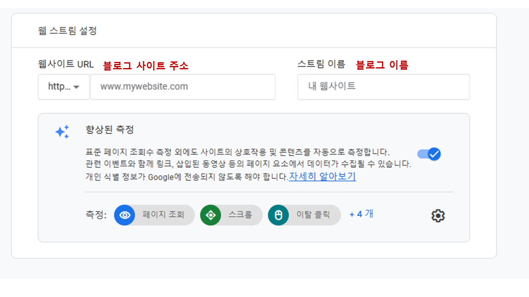Screen dimensions: 529x297
Task: Click the 스트림 이름 input field
Action: point(384,87)
